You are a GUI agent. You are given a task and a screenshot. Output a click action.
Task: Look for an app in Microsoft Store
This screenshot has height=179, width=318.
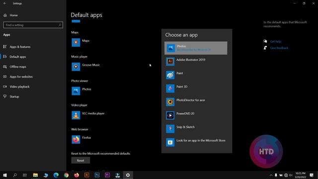click(196, 142)
